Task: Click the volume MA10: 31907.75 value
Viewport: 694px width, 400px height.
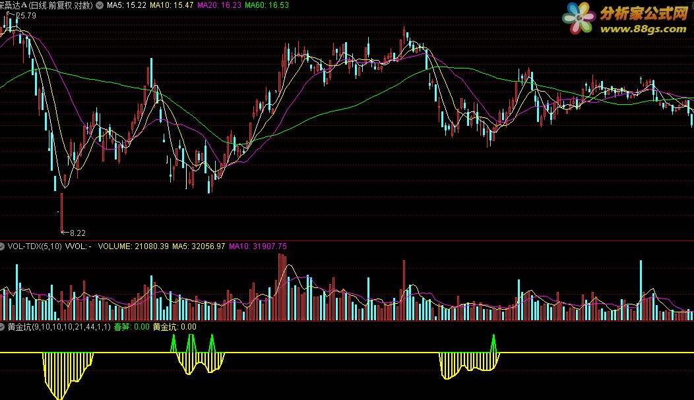Action: [x=258, y=246]
